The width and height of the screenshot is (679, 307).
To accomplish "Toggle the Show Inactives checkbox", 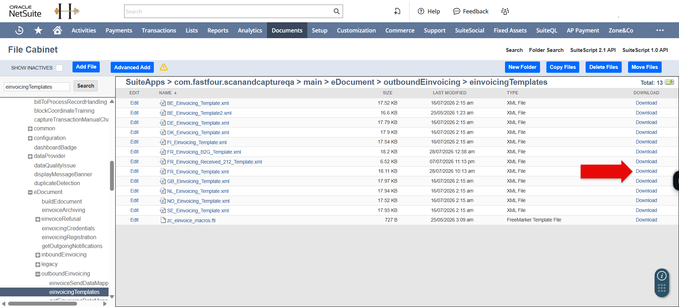I will (59, 68).
